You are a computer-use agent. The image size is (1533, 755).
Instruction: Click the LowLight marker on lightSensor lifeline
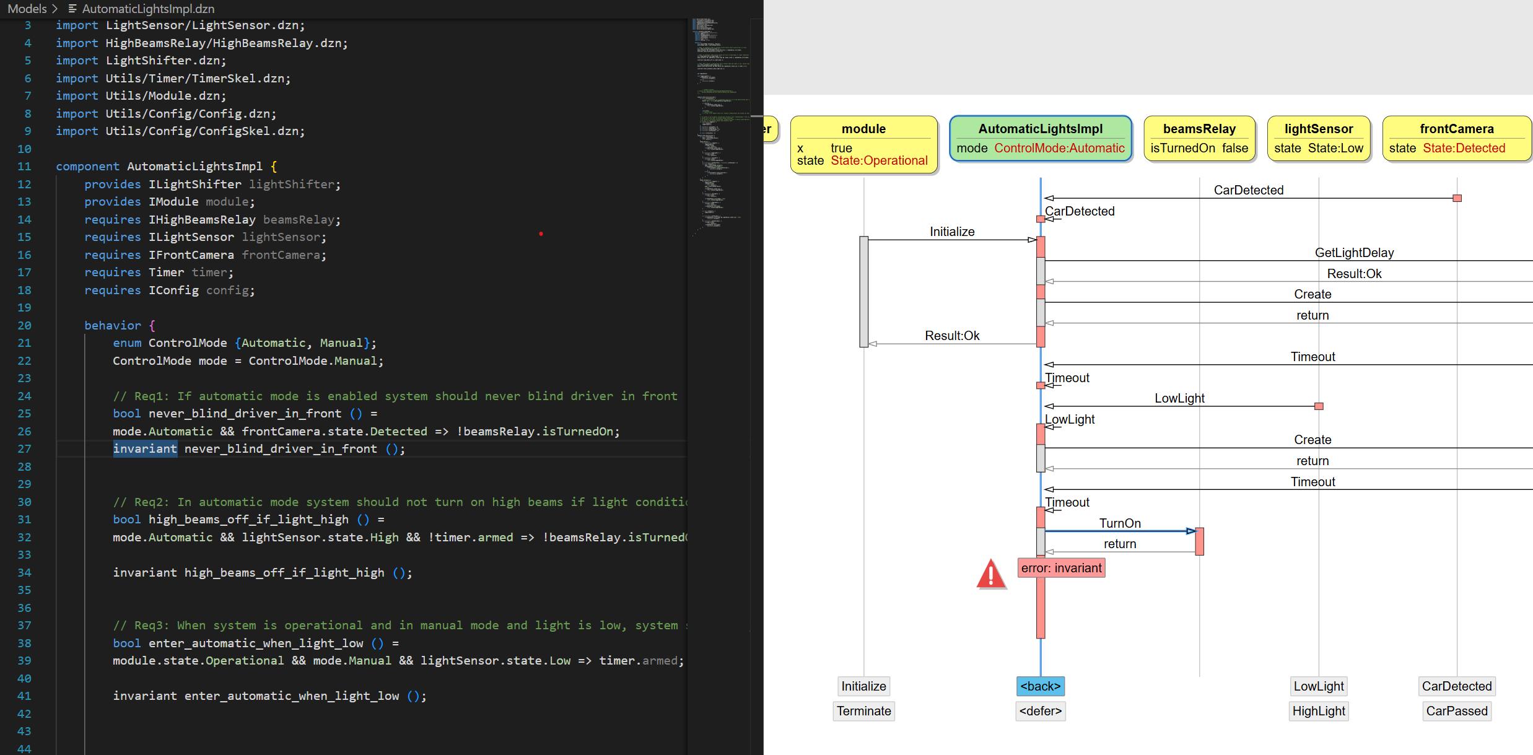click(x=1319, y=406)
